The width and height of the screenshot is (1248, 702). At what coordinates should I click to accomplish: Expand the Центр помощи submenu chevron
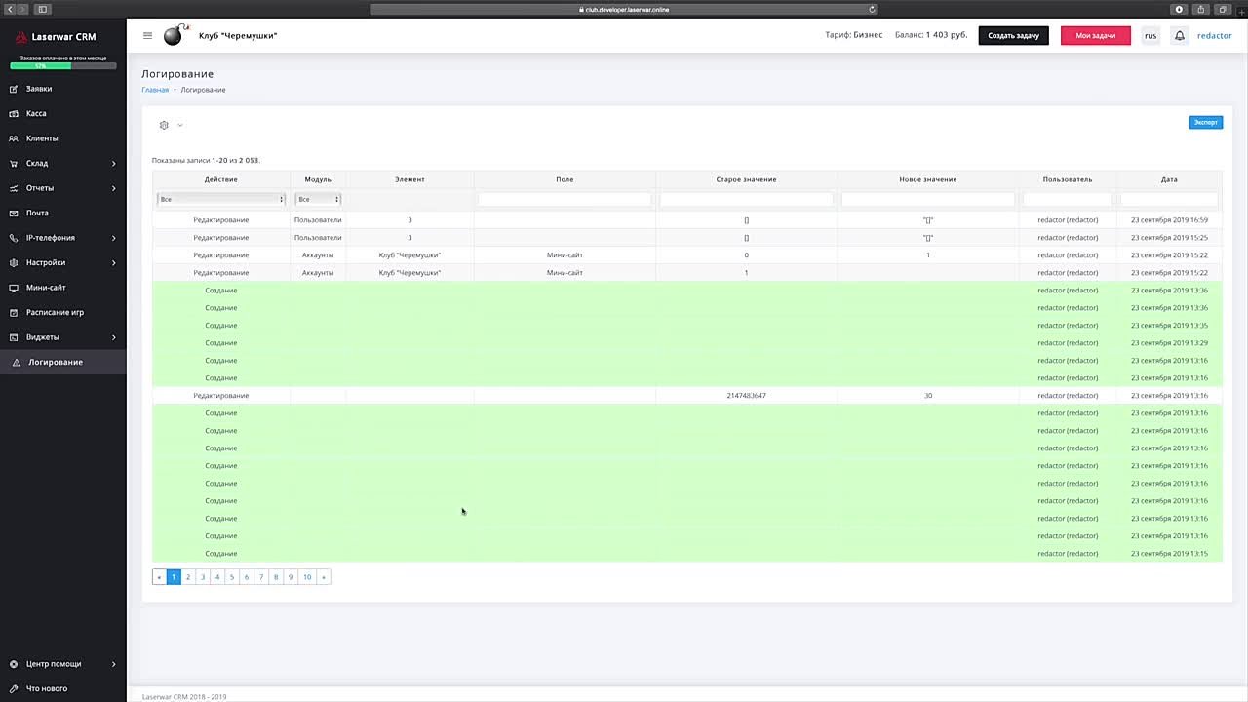click(113, 664)
